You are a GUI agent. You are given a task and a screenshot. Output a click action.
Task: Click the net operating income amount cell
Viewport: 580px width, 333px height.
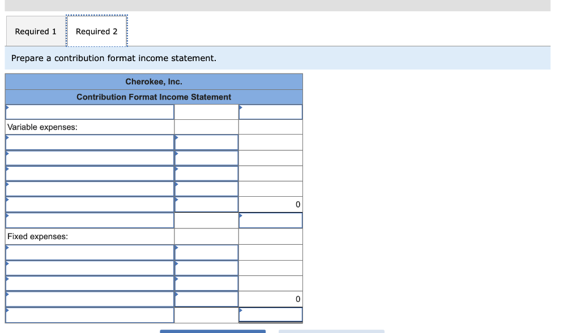270,314
